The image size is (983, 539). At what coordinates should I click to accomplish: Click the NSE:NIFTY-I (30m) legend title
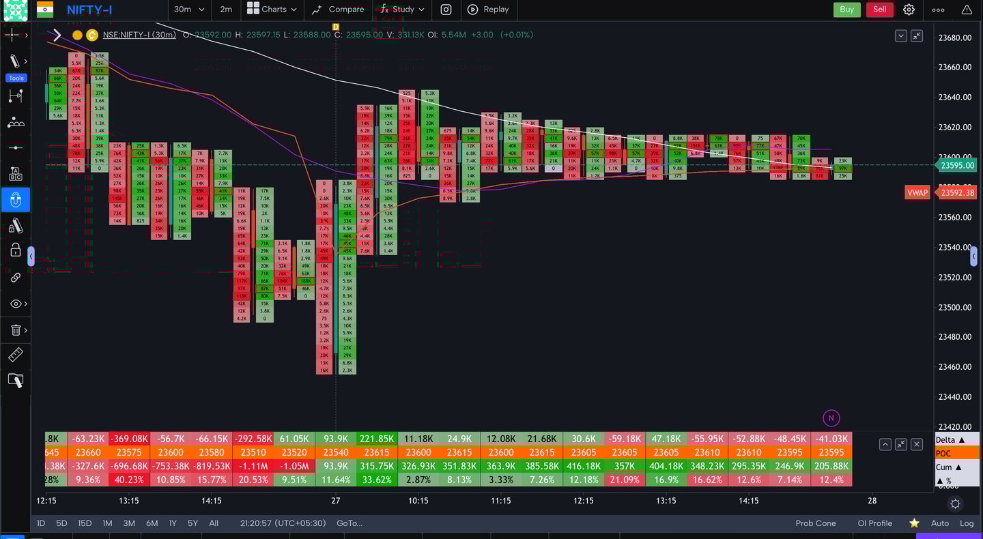tap(139, 35)
